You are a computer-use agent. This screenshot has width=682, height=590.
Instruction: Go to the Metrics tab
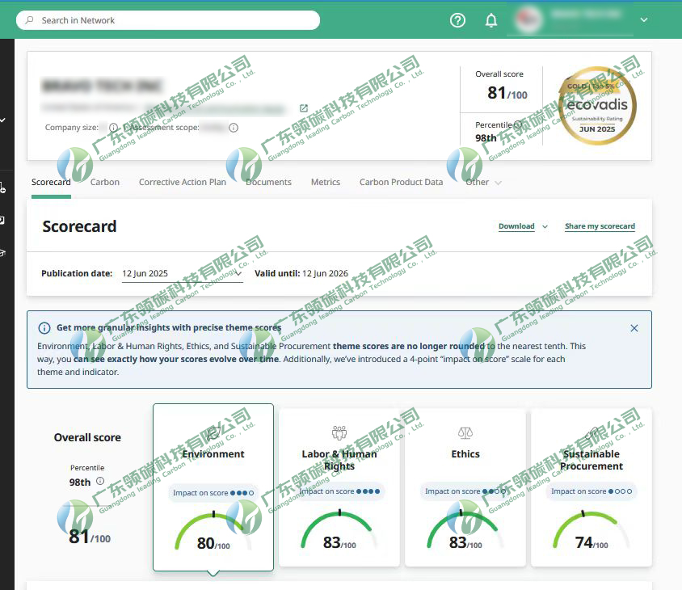click(x=326, y=182)
